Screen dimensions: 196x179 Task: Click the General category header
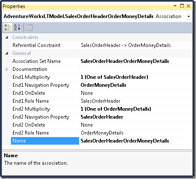(21, 53)
